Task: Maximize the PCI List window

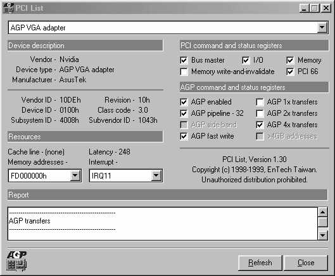Action: pos(315,8)
